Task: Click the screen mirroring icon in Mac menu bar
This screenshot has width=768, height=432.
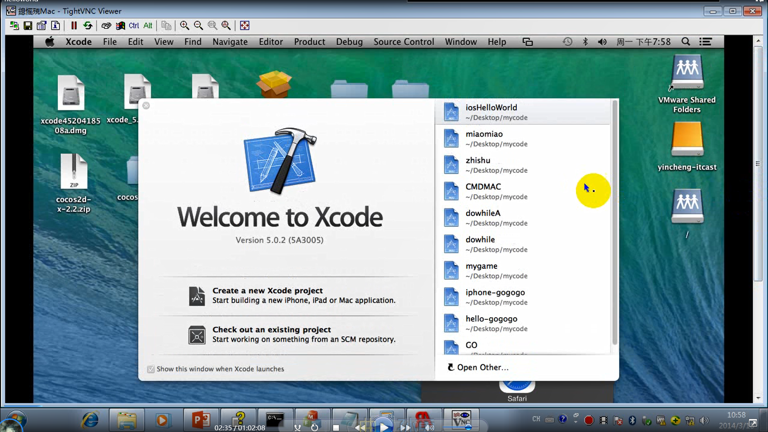Action: click(x=528, y=42)
